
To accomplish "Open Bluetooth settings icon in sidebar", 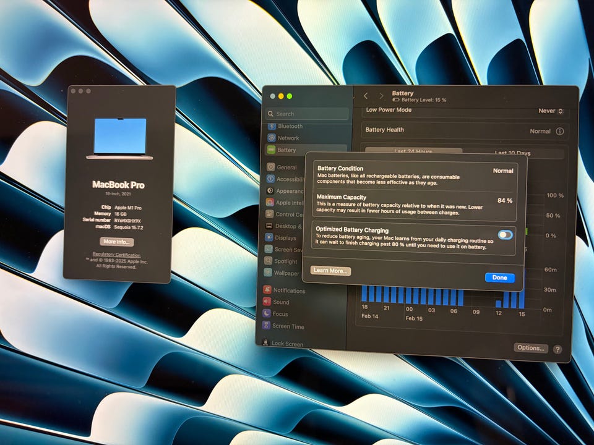I will 271,126.
